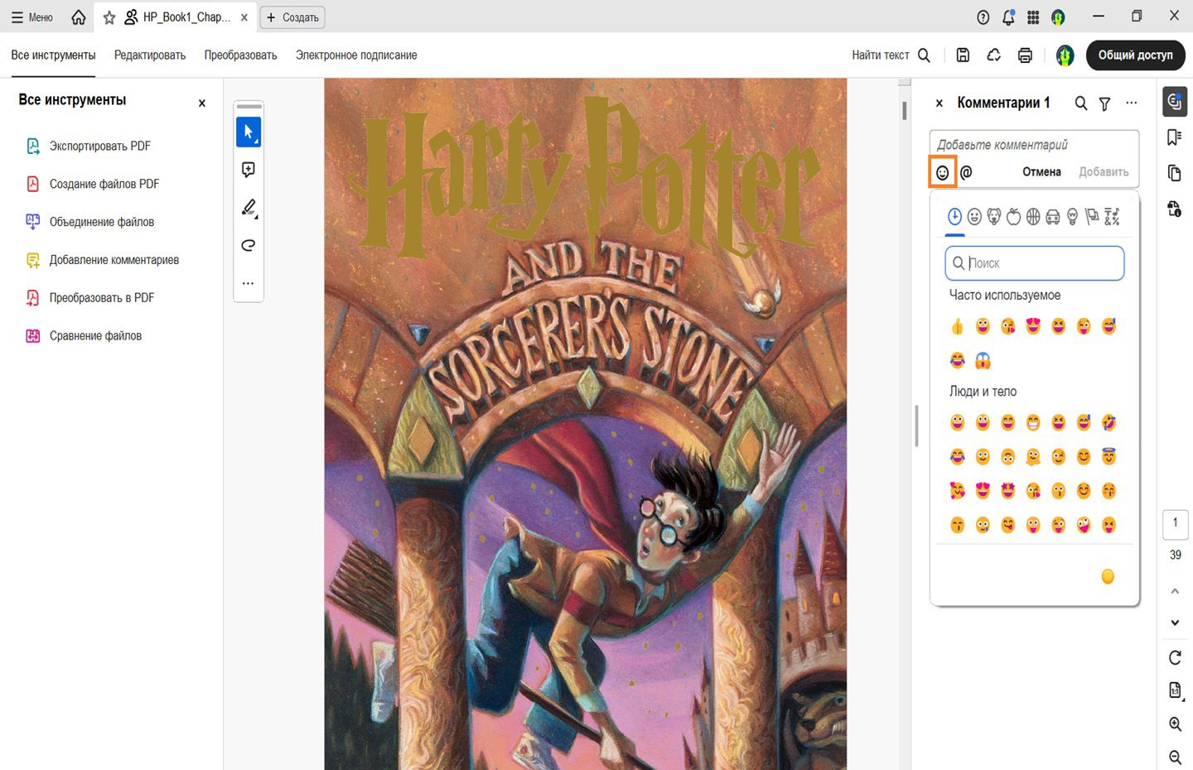Switch to the flags emoji category

1092,217
